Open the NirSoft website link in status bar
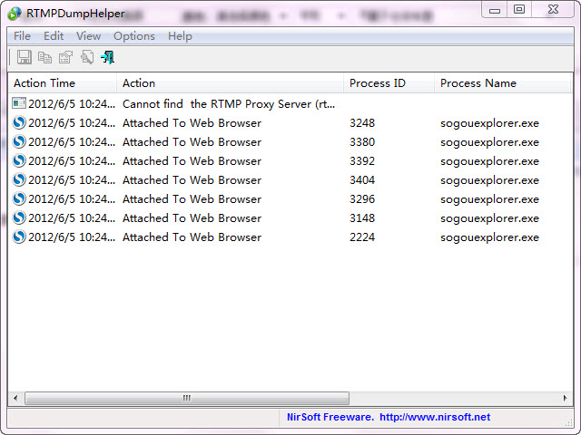Screen dimensions: 581x435 (434, 417)
